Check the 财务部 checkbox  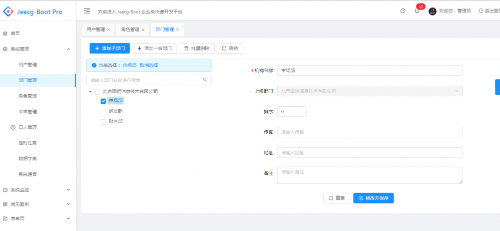[103, 122]
